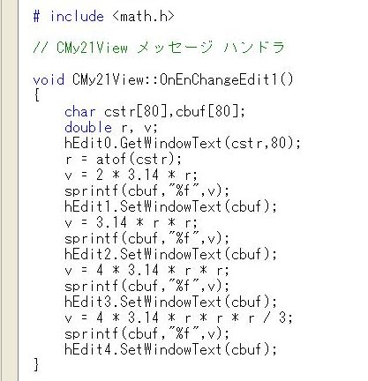Click the opening brace of the function
This screenshot has width=368, height=381.
tap(37, 95)
